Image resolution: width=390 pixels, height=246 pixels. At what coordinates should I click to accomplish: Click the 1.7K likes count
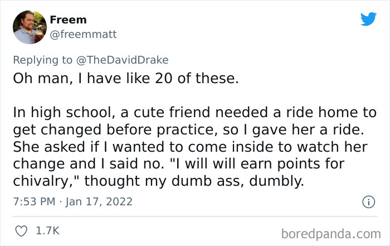(47, 230)
